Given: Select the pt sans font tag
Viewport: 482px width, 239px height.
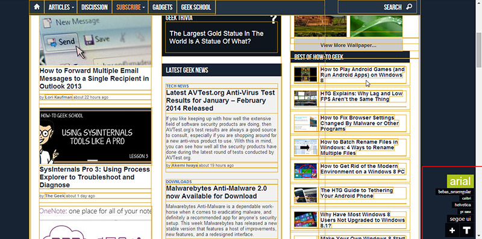Looking at the screenshot, I should click(465, 212).
